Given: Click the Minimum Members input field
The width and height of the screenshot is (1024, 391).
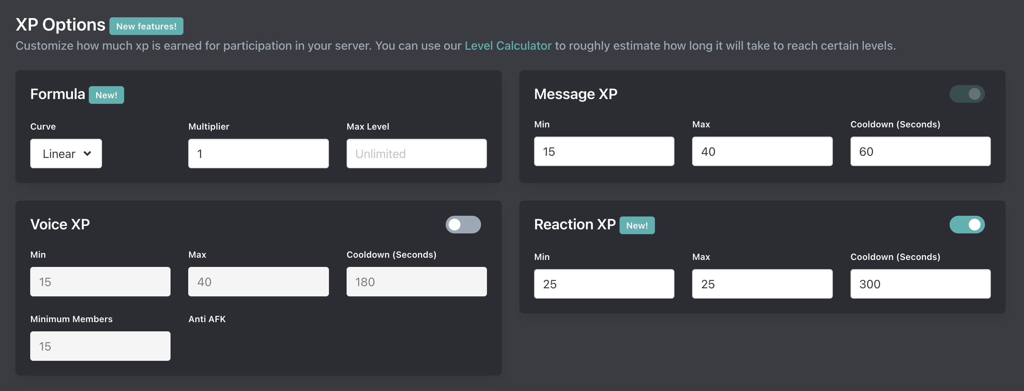Looking at the screenshot, I should (100, 346).
